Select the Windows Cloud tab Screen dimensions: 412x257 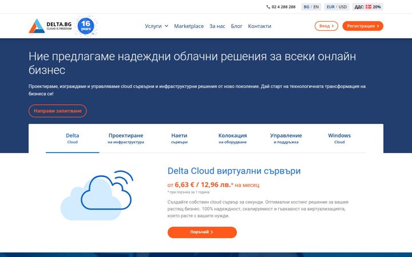tap(339, 138)
